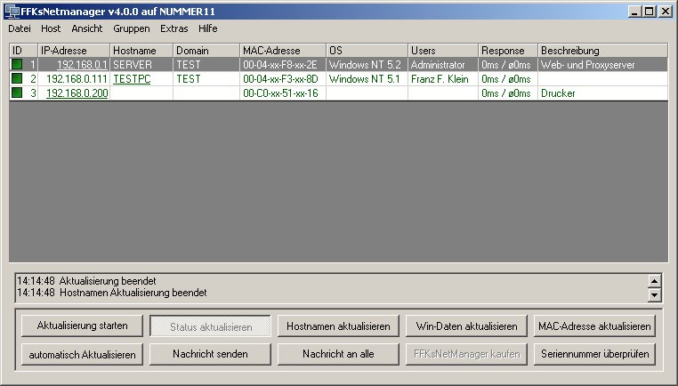Click log entry Hostnamen Aktualisierung beendet
This screenshot has height=386, width=678.
[112, 293]
